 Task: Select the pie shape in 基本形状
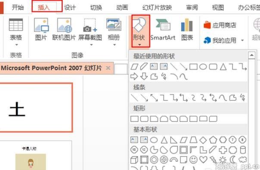click(154, 150)
